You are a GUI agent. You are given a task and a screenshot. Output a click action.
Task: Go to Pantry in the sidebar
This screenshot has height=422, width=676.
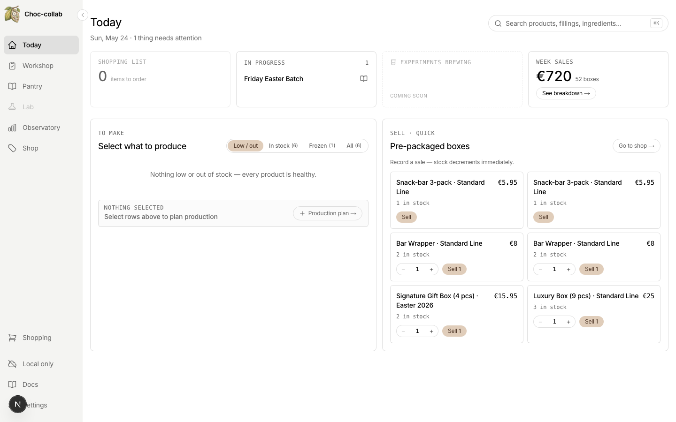click(x=41, y=86)
